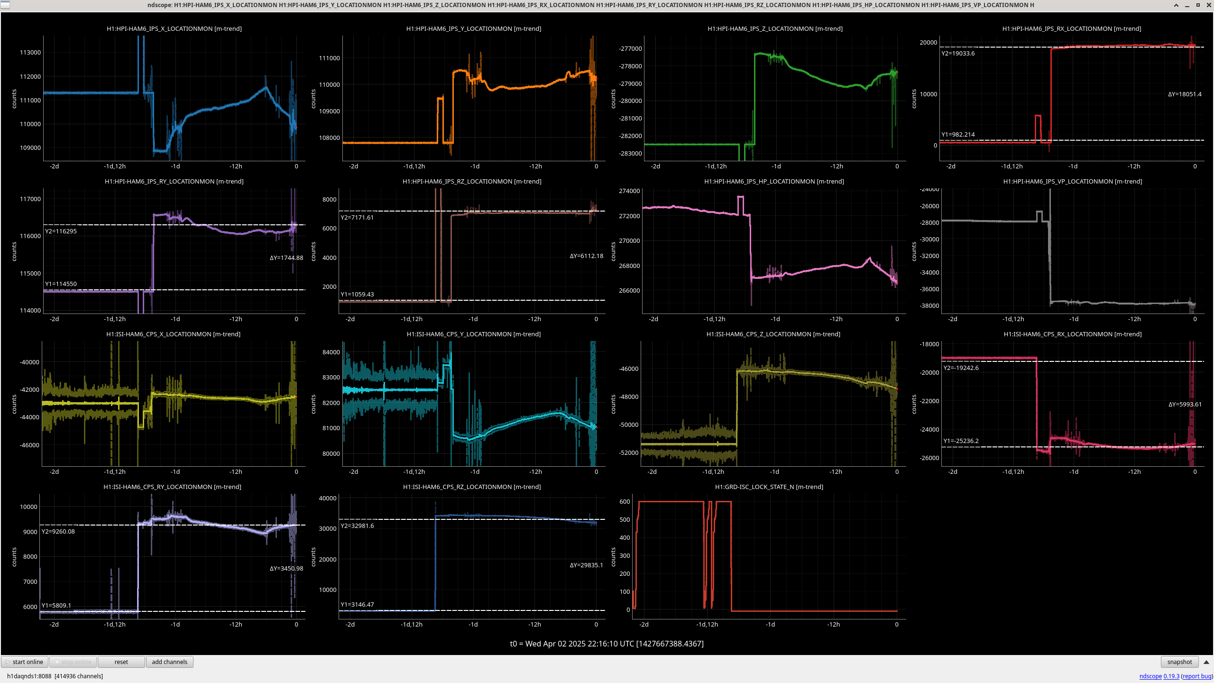Click the ΔY=1744.88 delta readout

click(286, 258)
